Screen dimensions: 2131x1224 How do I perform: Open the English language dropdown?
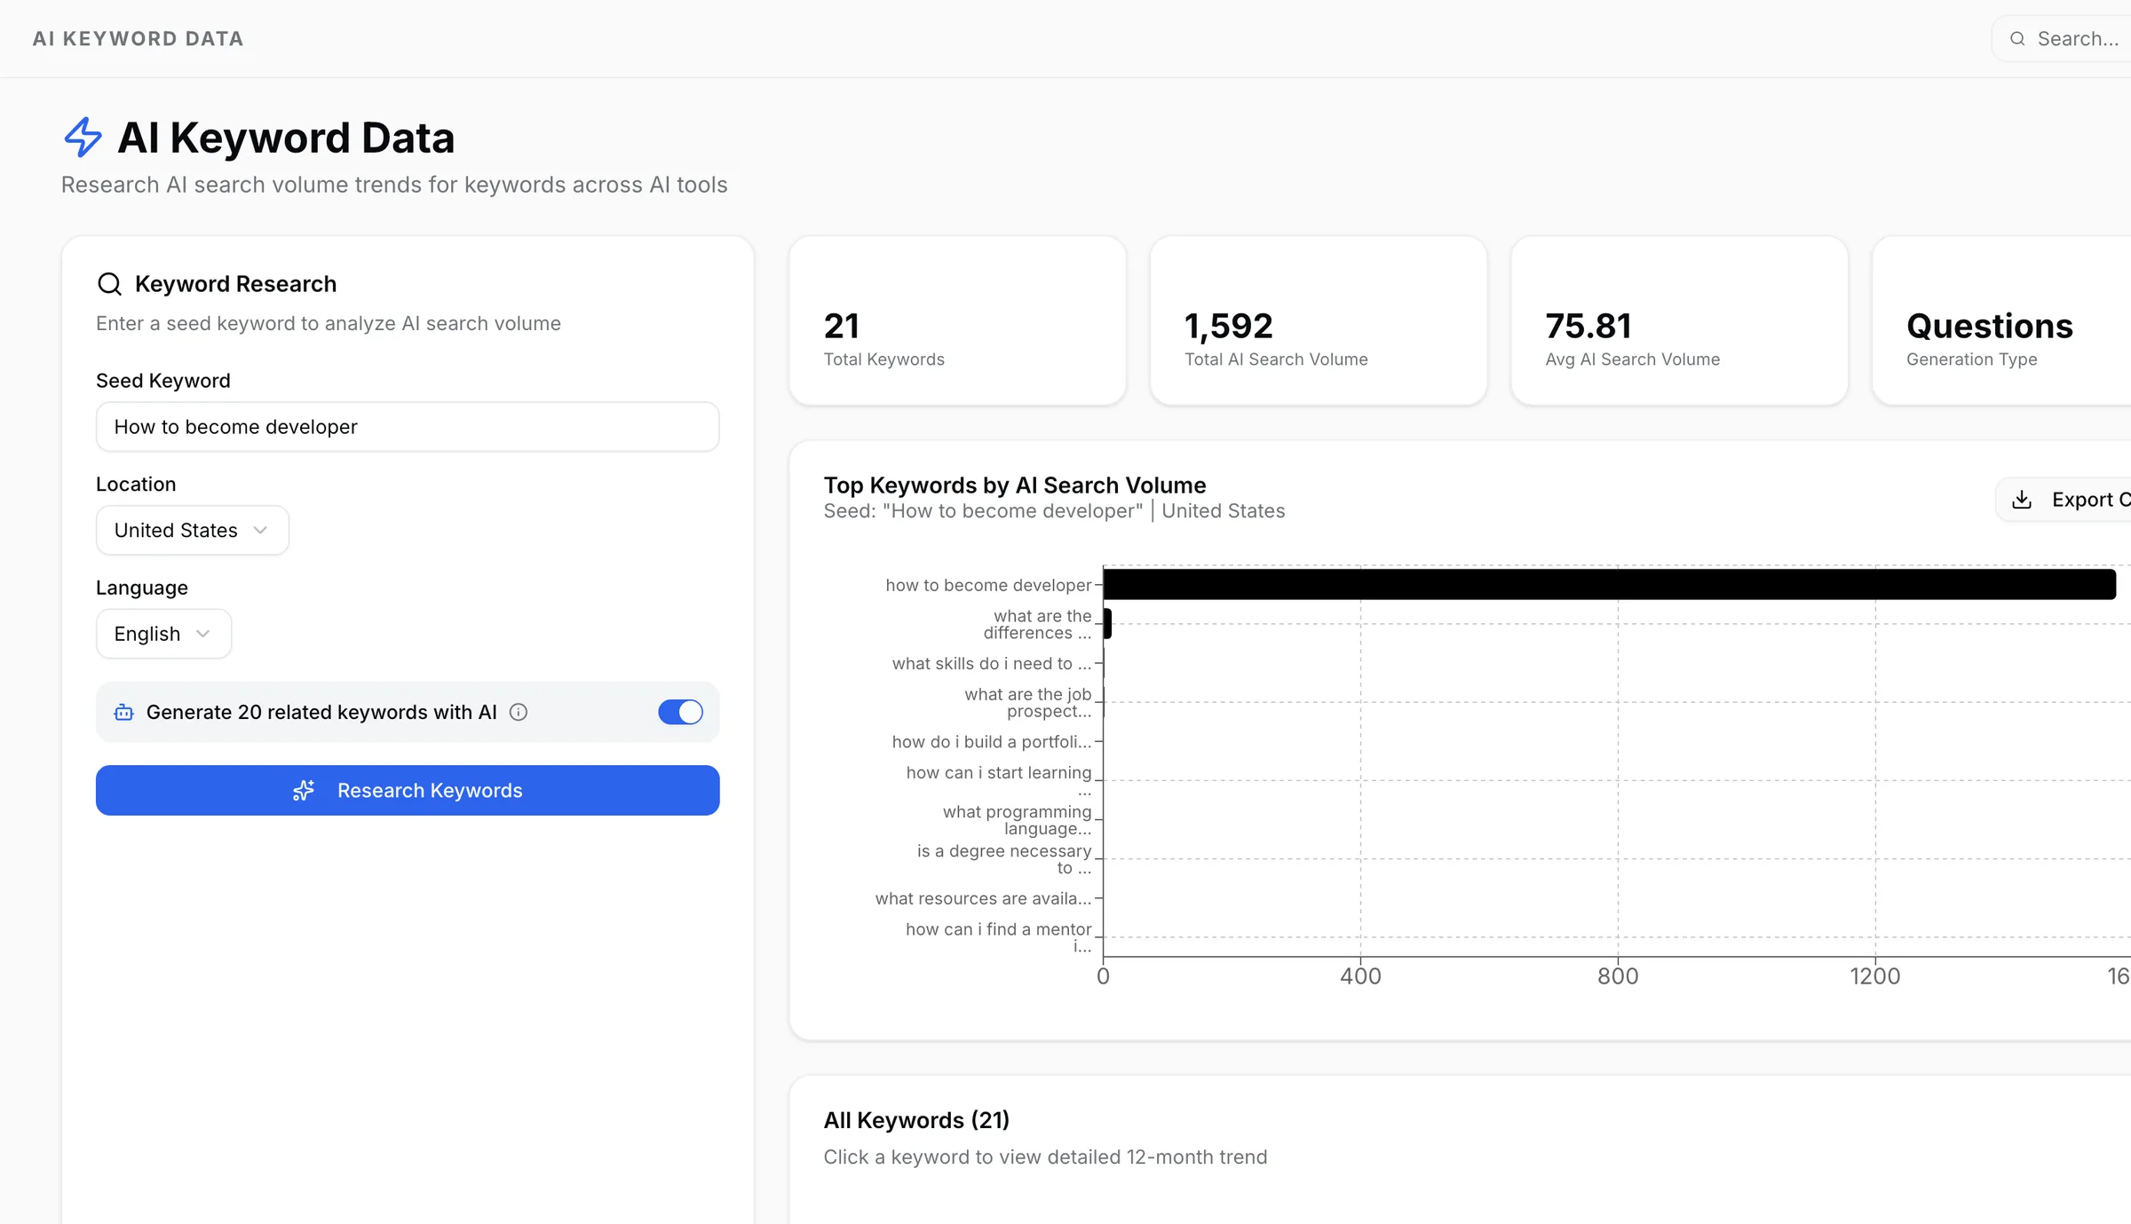pyautogui.click(x=163, y=633)
